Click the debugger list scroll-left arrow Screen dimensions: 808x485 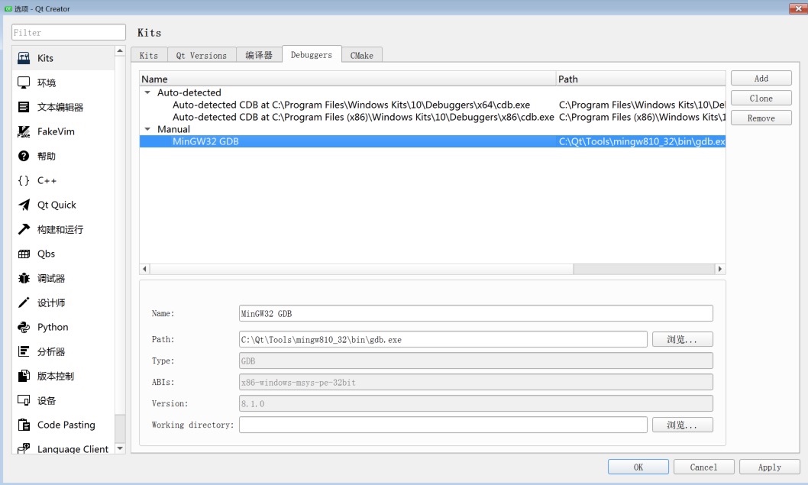pos(145,269)
